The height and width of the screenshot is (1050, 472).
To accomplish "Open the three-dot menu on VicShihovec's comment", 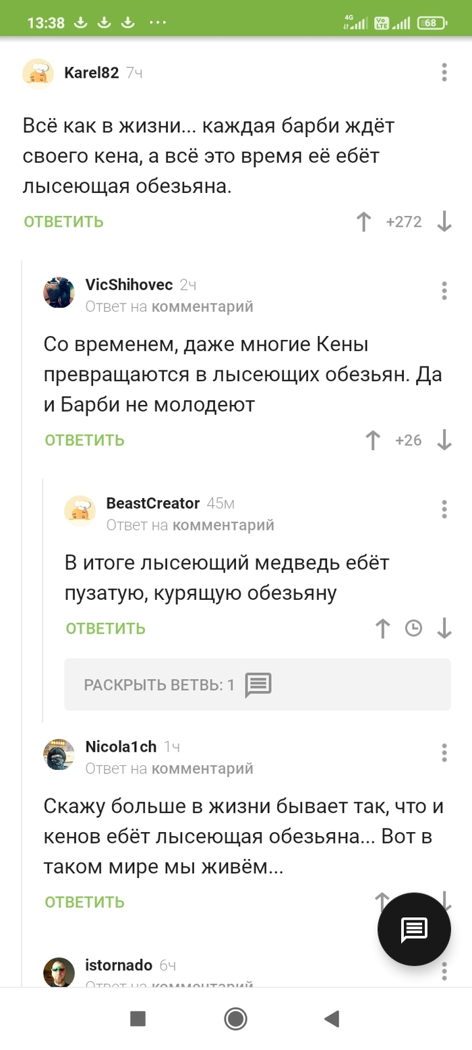I will pyautogui.click(x=444, y=290).
